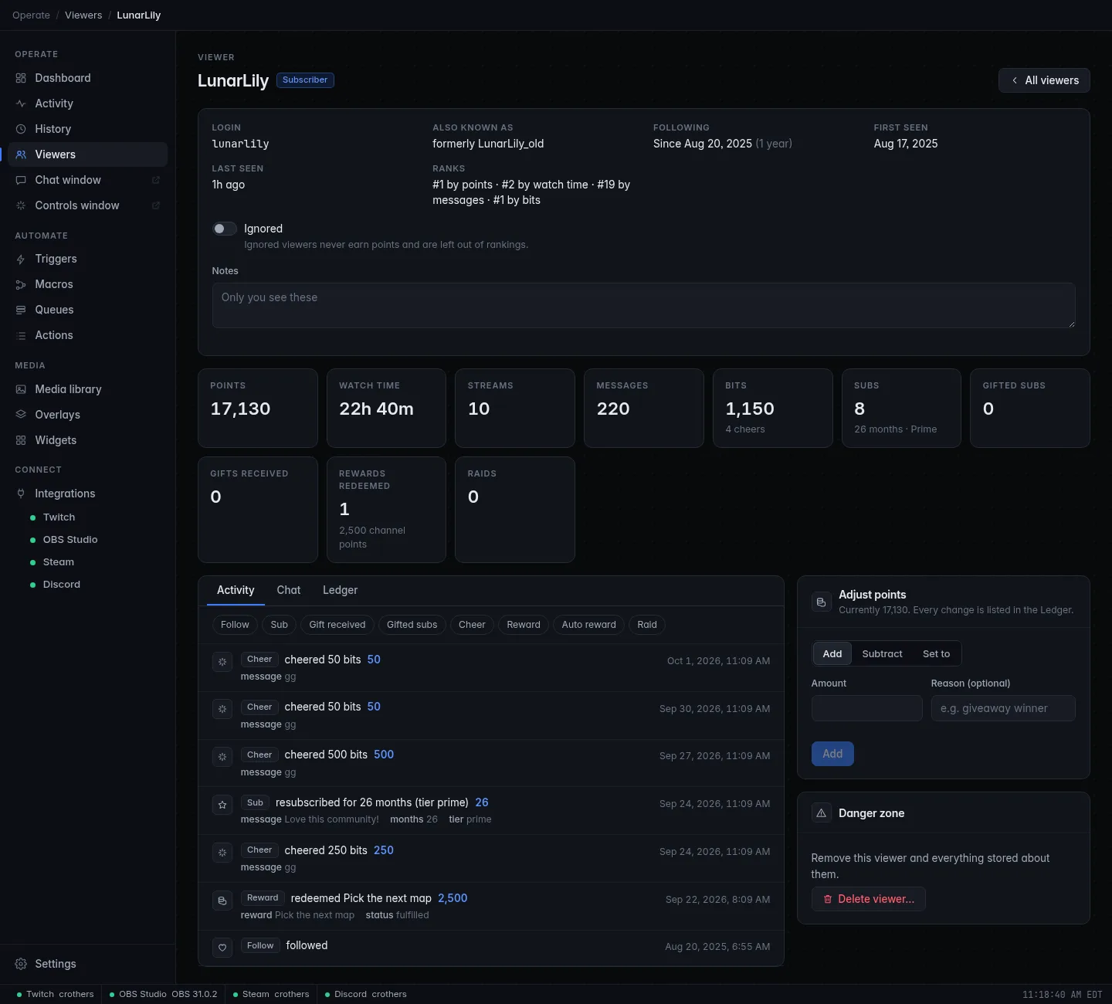Click the Amount input field
This screenshot has height=1004, width=1112.
point(866,708)
